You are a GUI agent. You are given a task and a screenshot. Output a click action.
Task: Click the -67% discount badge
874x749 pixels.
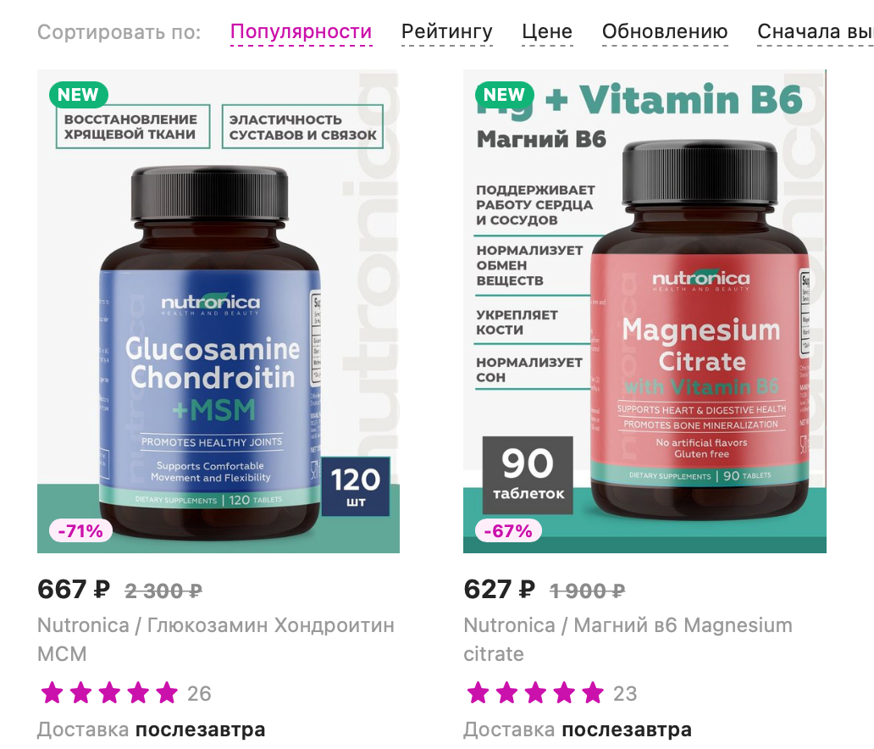click(x=508, y=530)
